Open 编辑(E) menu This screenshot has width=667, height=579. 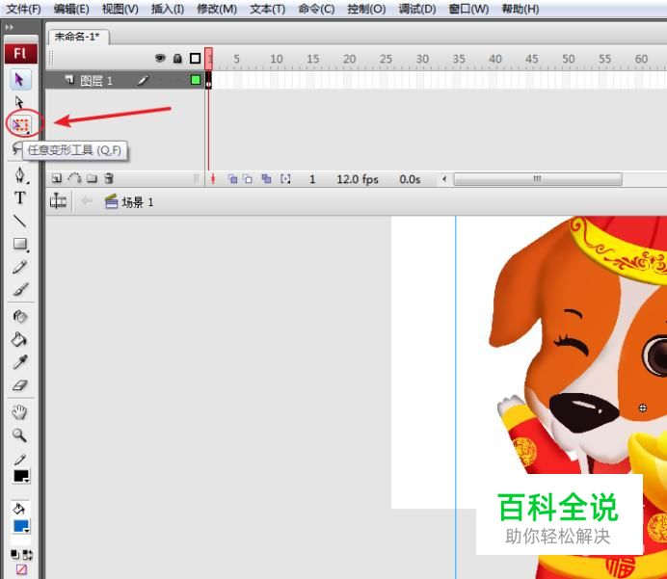pos(71,9)
